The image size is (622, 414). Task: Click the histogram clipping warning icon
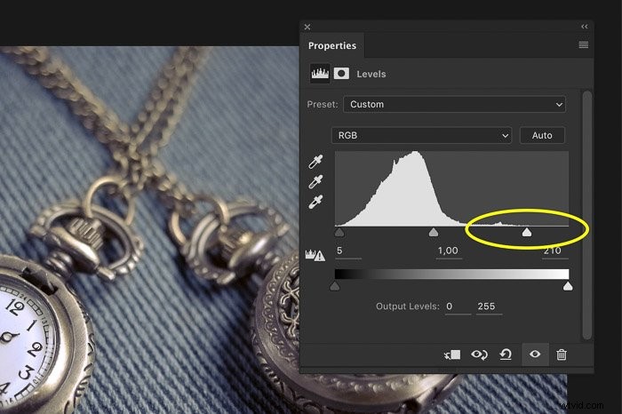[x=315, y=255]
